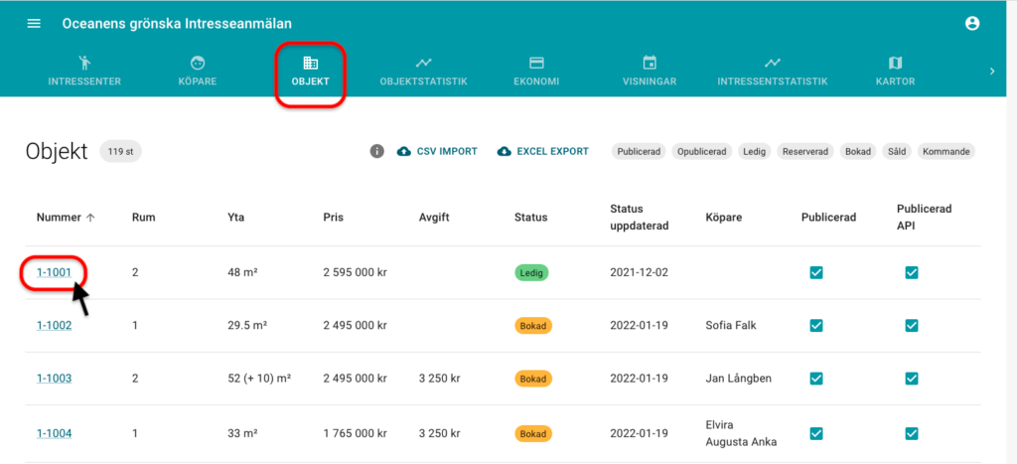
Task: Toggle Publicerad checkbox for Jan Långben's row
Action: coord(816,379)
